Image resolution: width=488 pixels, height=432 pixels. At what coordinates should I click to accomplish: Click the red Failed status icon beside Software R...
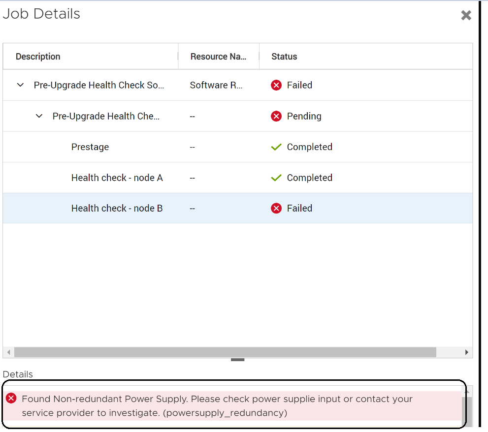tap(276, 85)
